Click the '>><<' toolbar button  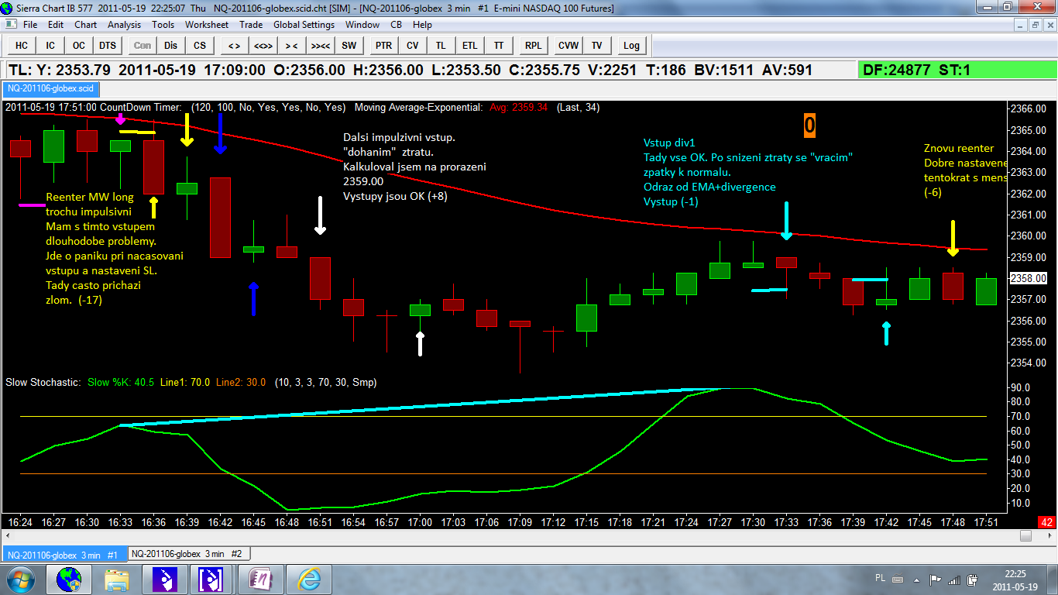pyautogui.click(x=321, y=45)
